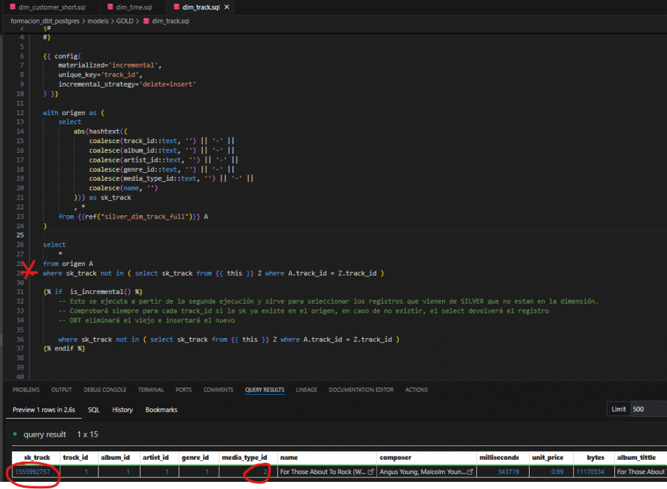Click the breadcrumb dim_track.sql file icon

[145, 21]
